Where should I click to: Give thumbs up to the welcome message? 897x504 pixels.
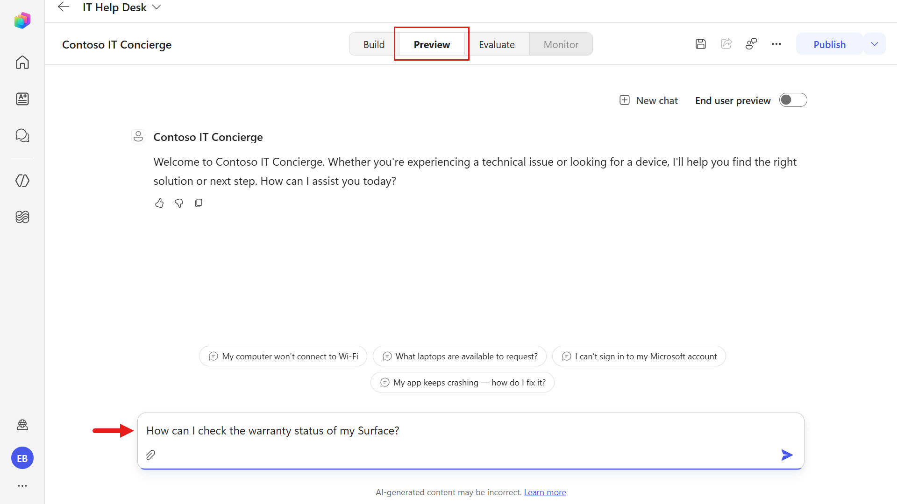point(159,203)
